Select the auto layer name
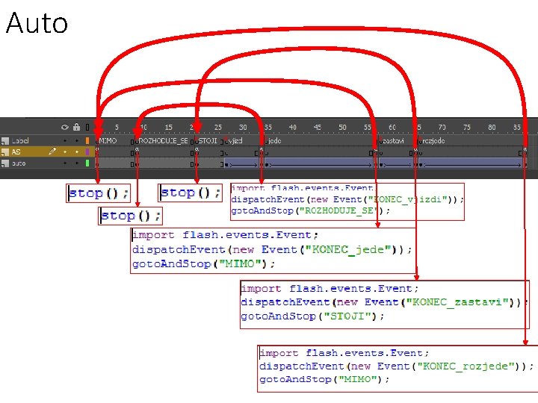538x403 pixels. pos(19,163)
